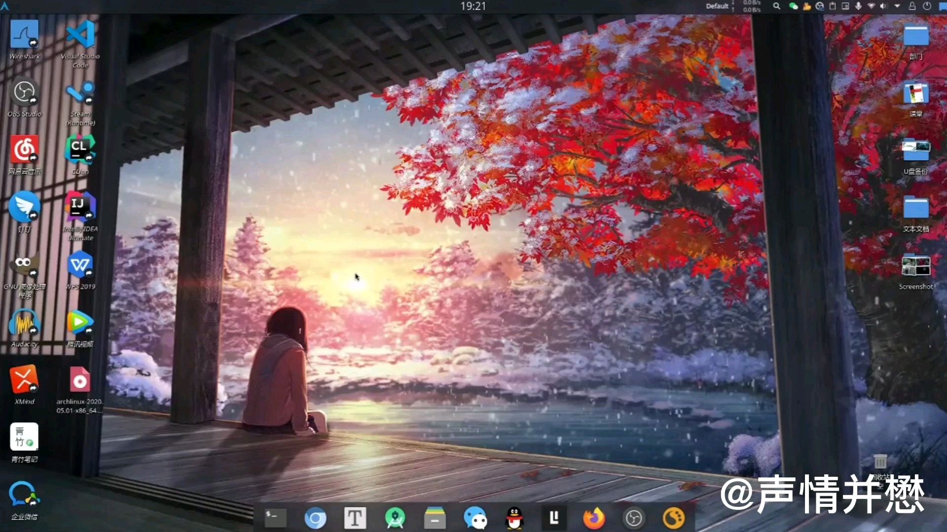Image resolution: width=947 pixels, height=532 pixels.
Task: Open the Arch logo application launcher
Action: click(5, 6)
